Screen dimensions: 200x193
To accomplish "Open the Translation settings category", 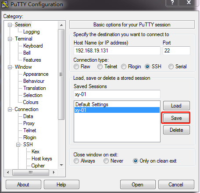I will tap(35, 88).
